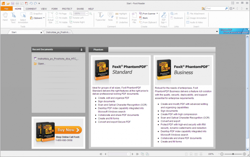This screenshot has width=250, height=157.
Task: Open the From Scanner dropdown arrow
Action: 157,14
